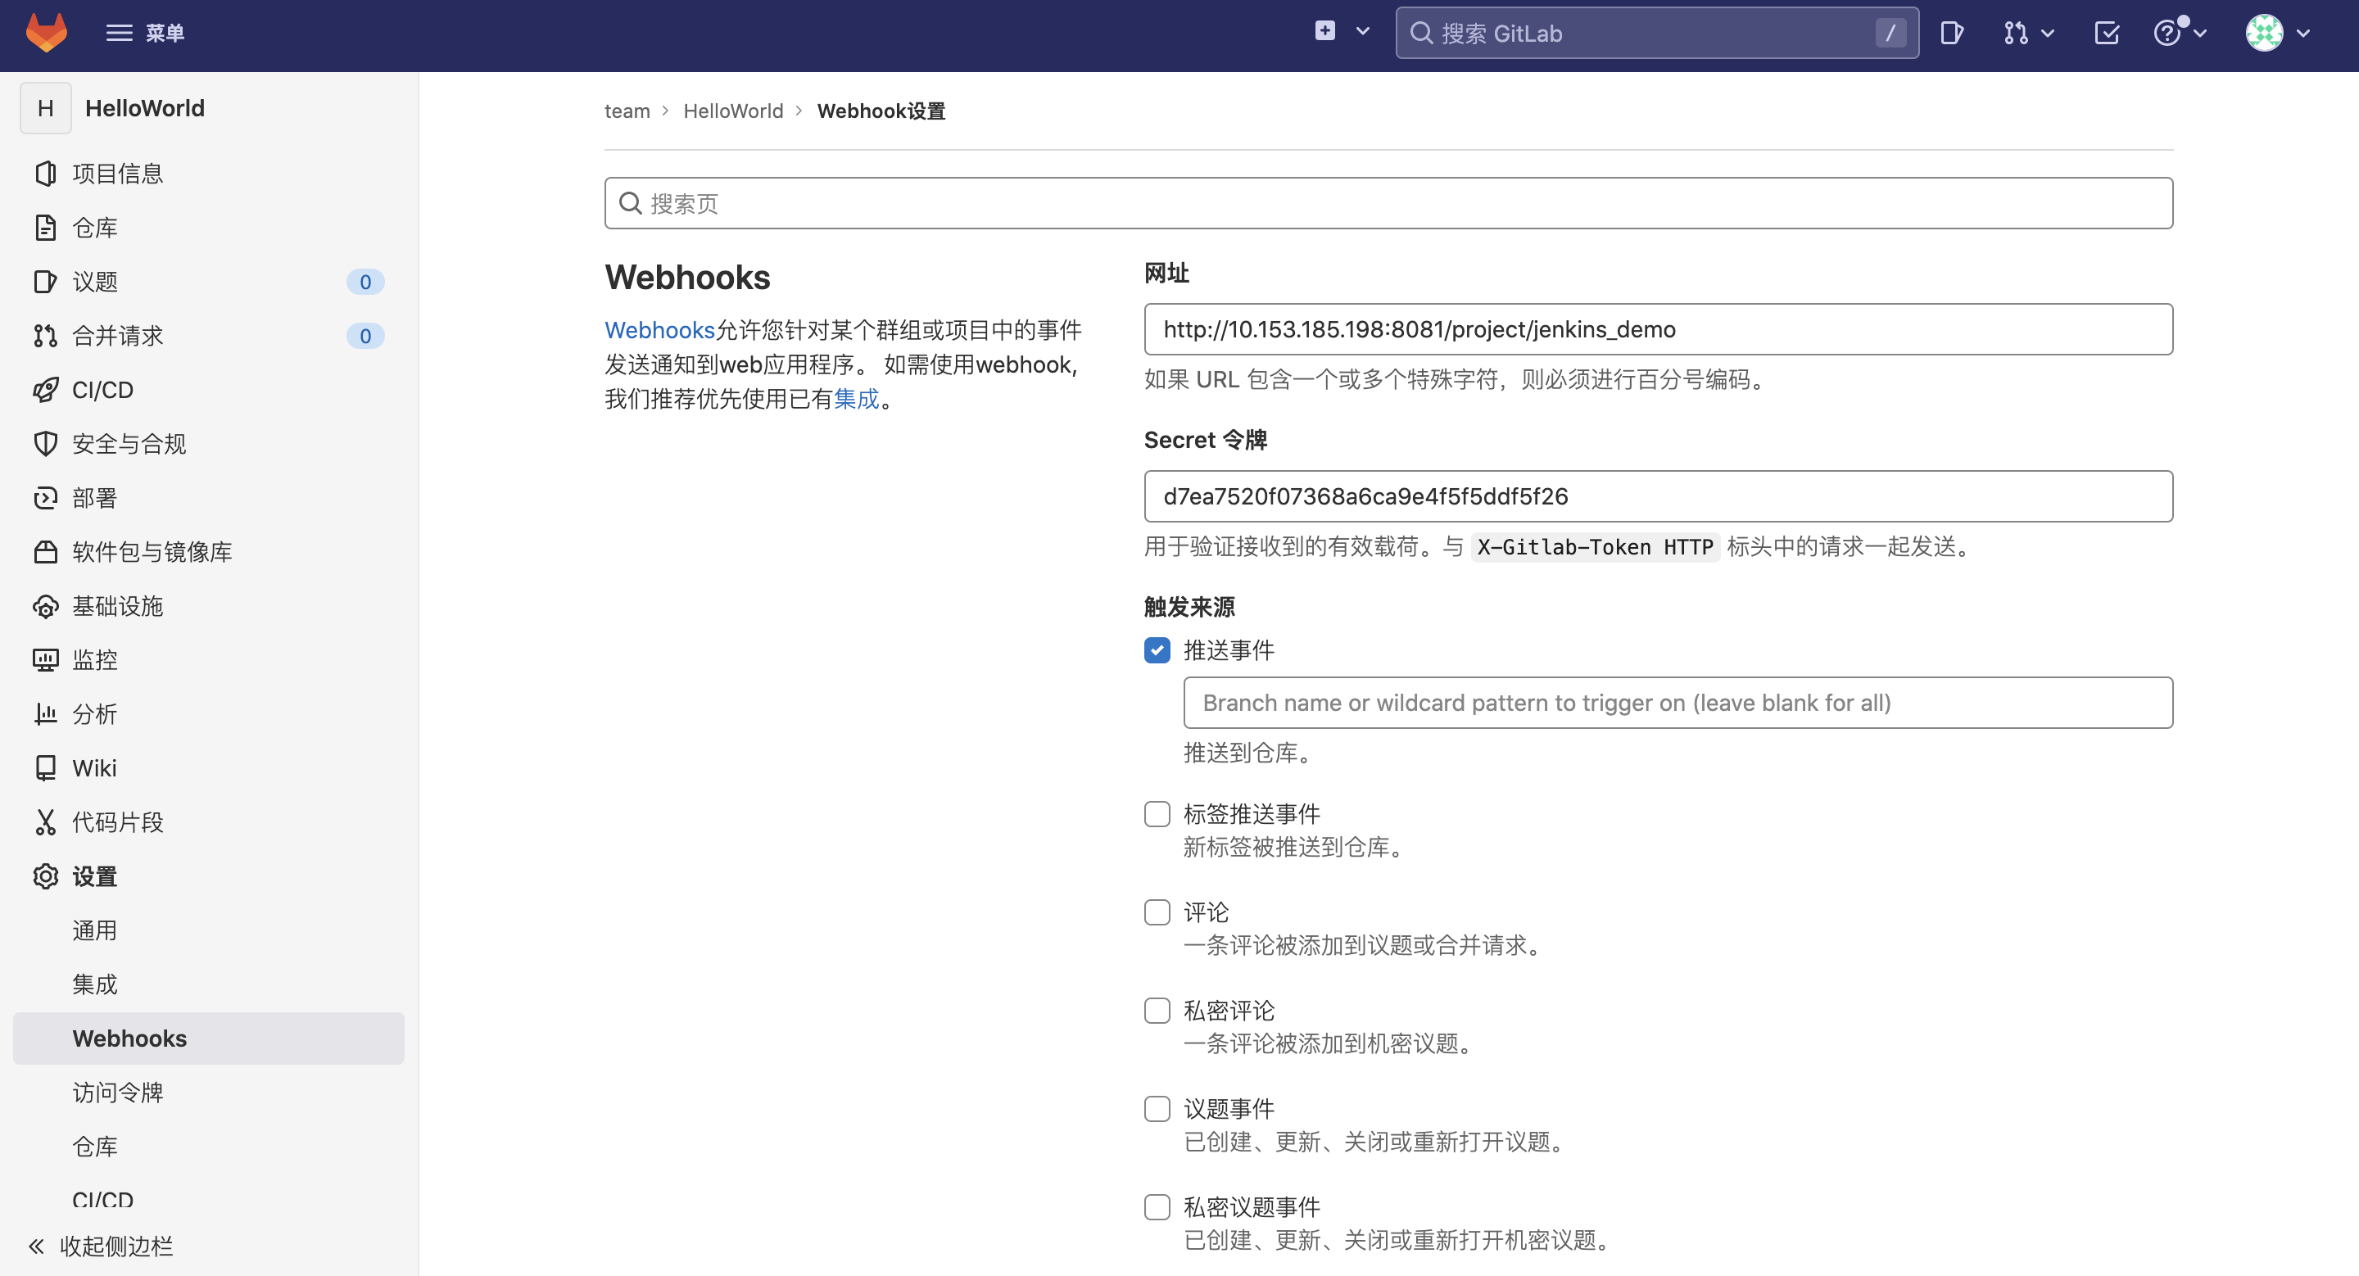Select Webhooks in settings submenu
Viewport: 2359px width, 1276px height.
tap(209, 1038)
